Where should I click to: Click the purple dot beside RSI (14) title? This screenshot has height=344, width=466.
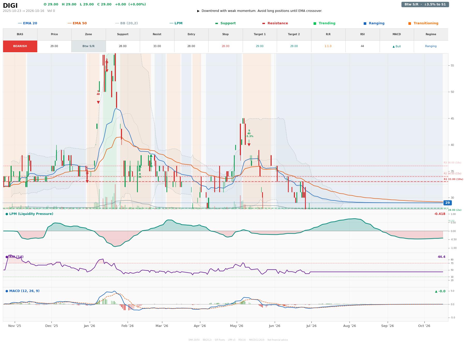7,257
